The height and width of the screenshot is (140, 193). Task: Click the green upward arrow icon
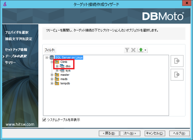point(141,50)
